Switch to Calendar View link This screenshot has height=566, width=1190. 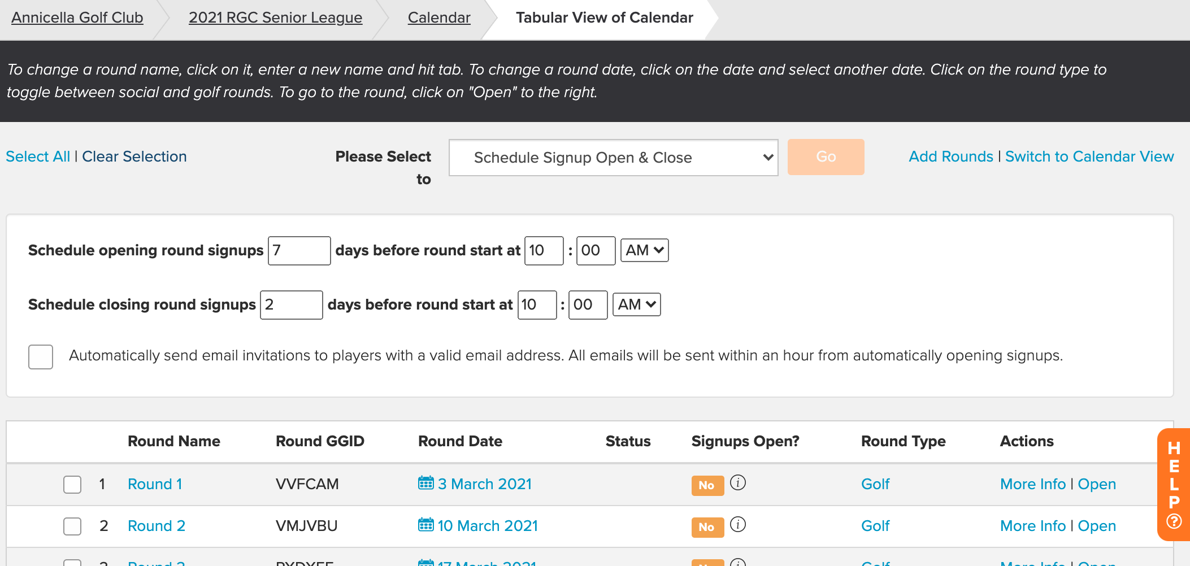(1089, 156)
